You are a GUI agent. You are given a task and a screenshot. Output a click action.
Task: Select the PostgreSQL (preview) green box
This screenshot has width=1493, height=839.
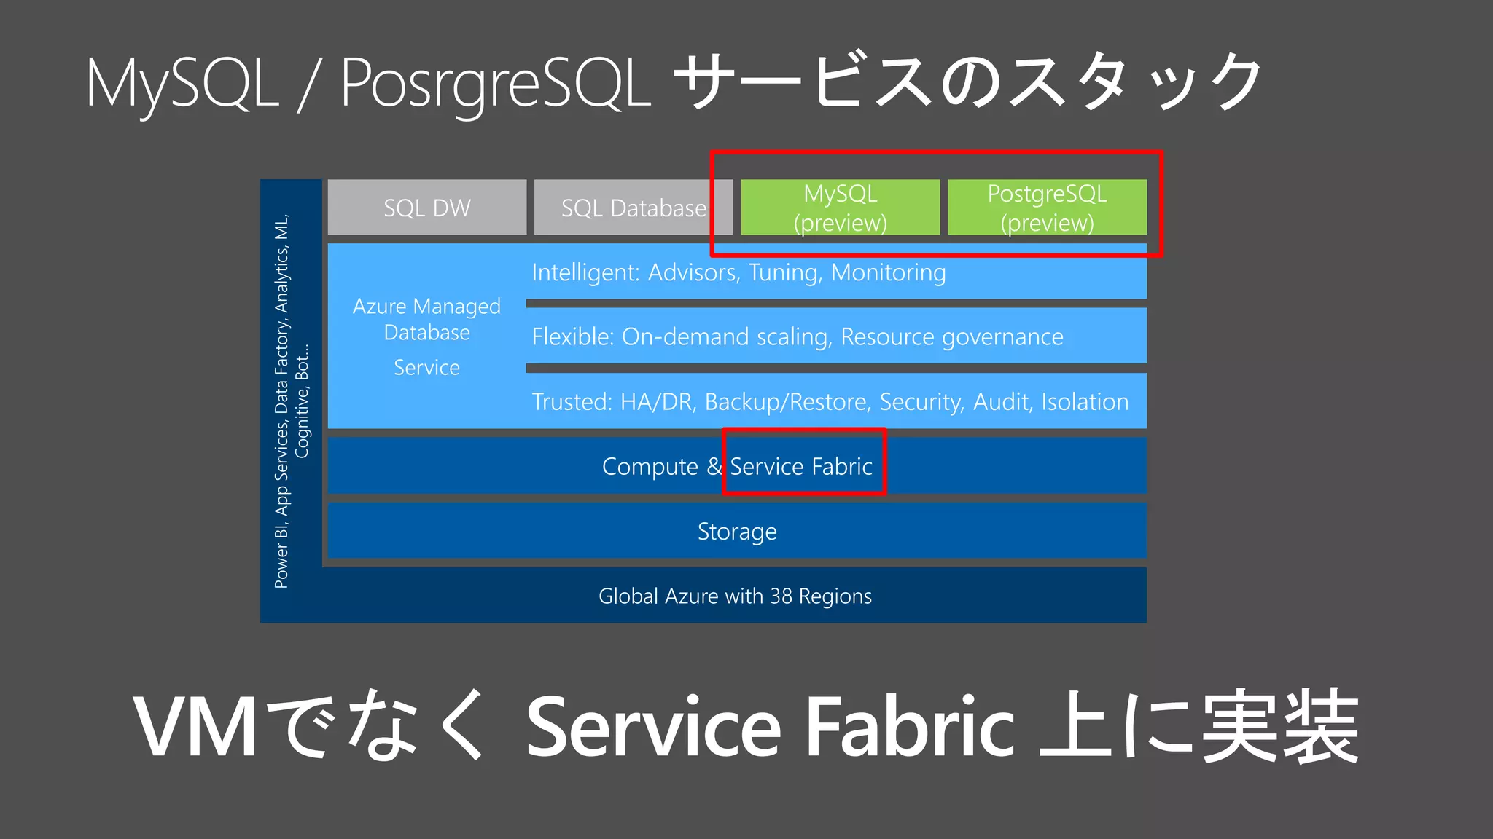point(1047,208)
